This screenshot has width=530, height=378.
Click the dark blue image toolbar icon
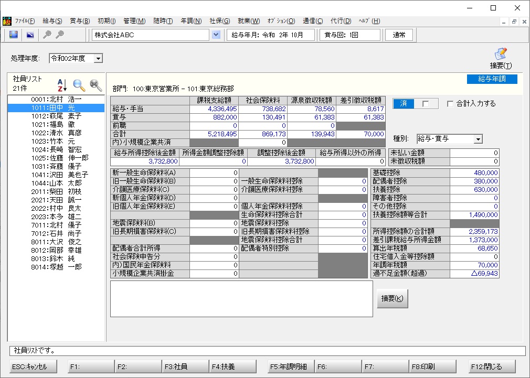30,35
